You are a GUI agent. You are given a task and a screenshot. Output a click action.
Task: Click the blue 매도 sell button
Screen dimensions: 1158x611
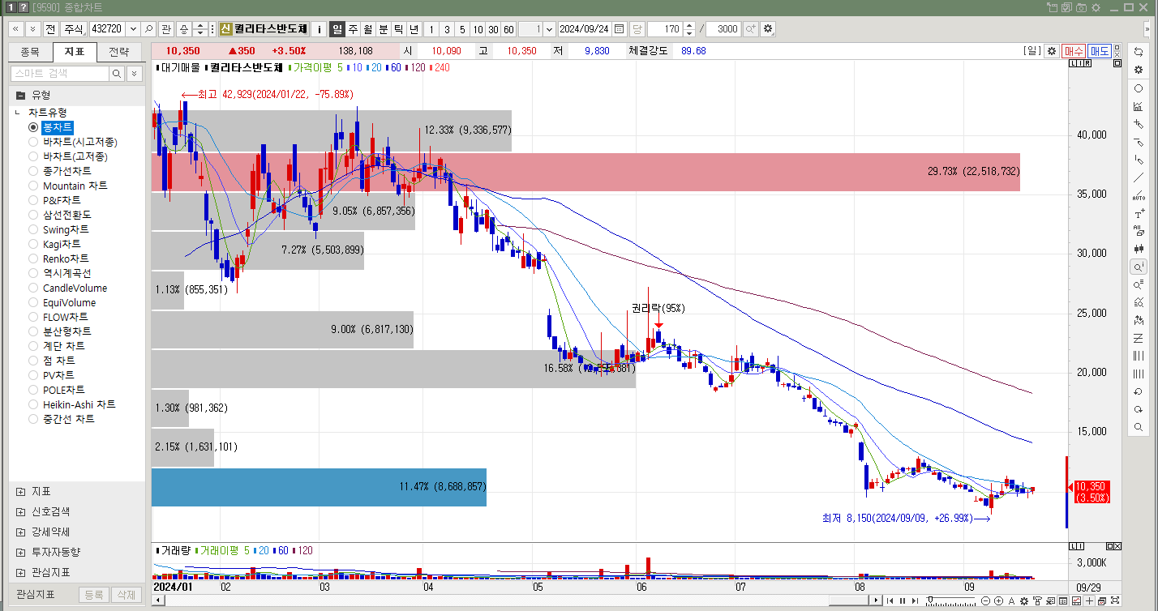1100,50
